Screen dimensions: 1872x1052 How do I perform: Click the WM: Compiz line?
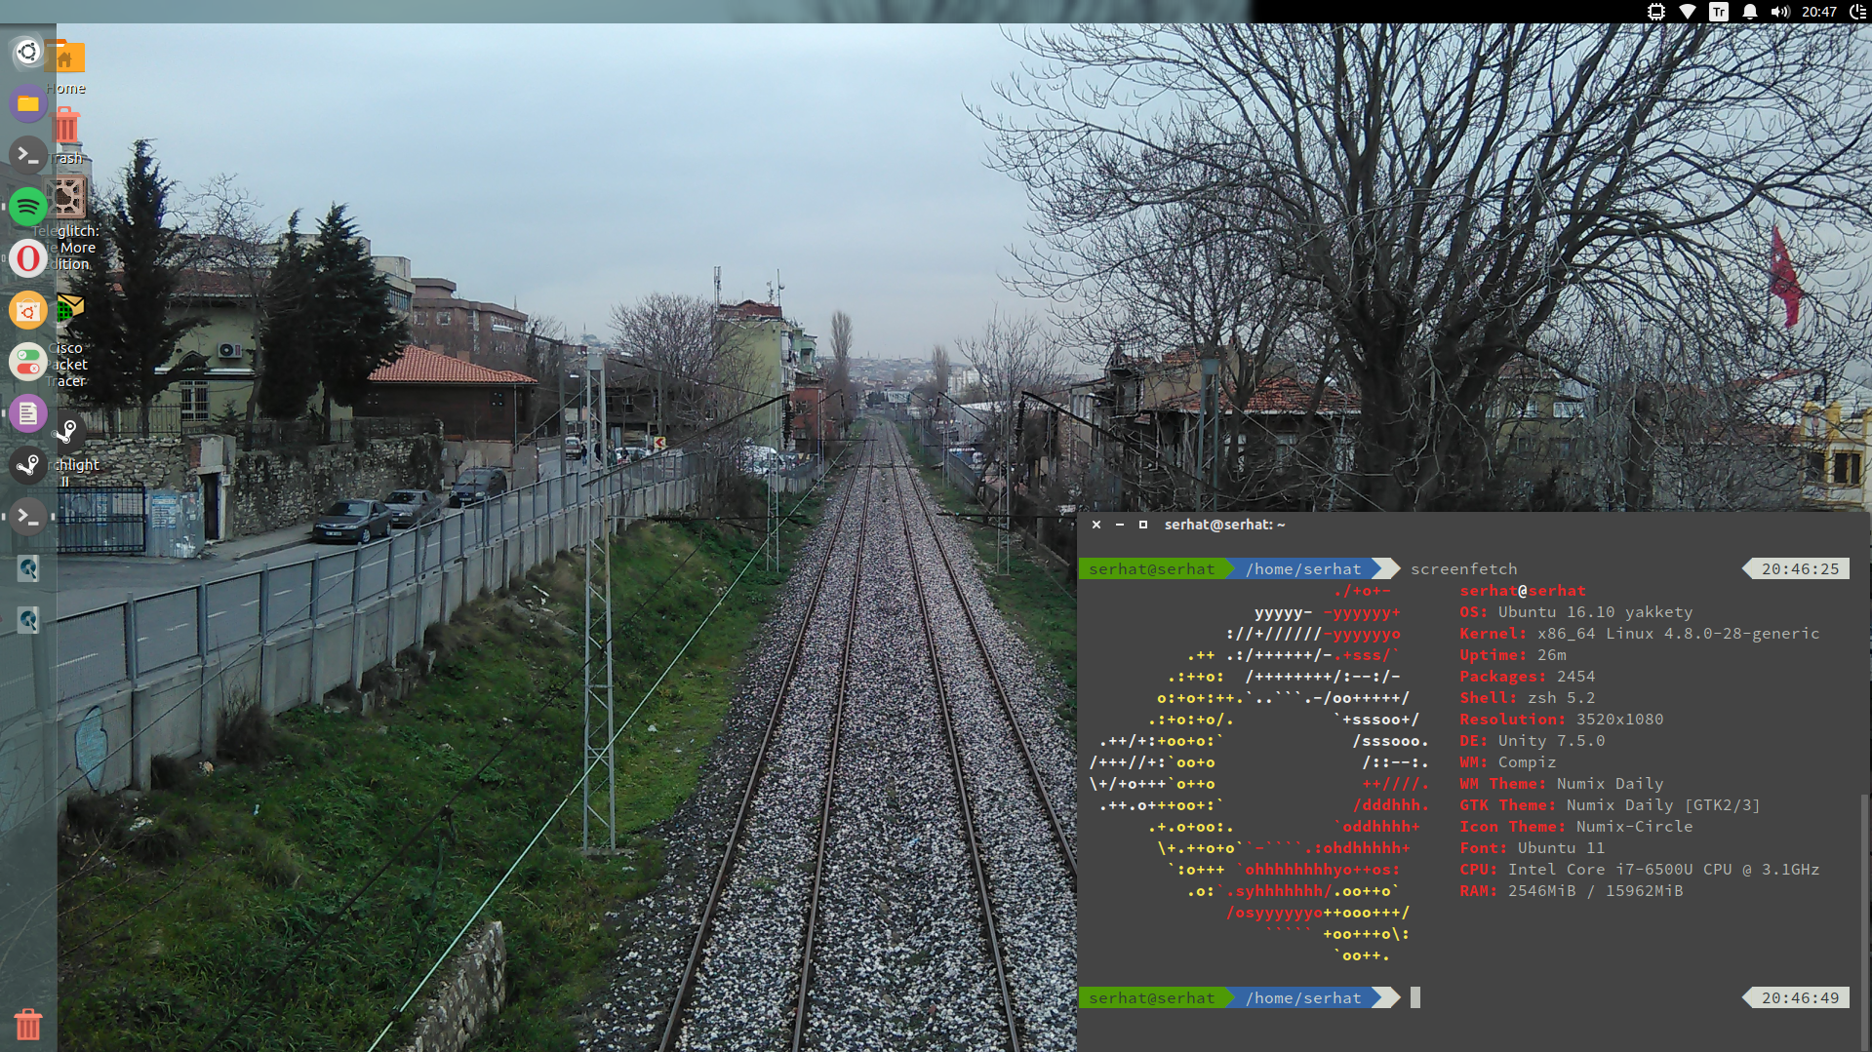1507,762
